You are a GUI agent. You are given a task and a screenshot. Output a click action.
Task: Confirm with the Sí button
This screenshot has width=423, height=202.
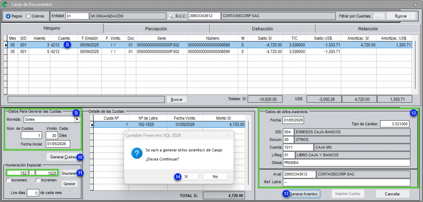[x=186, y=176]
